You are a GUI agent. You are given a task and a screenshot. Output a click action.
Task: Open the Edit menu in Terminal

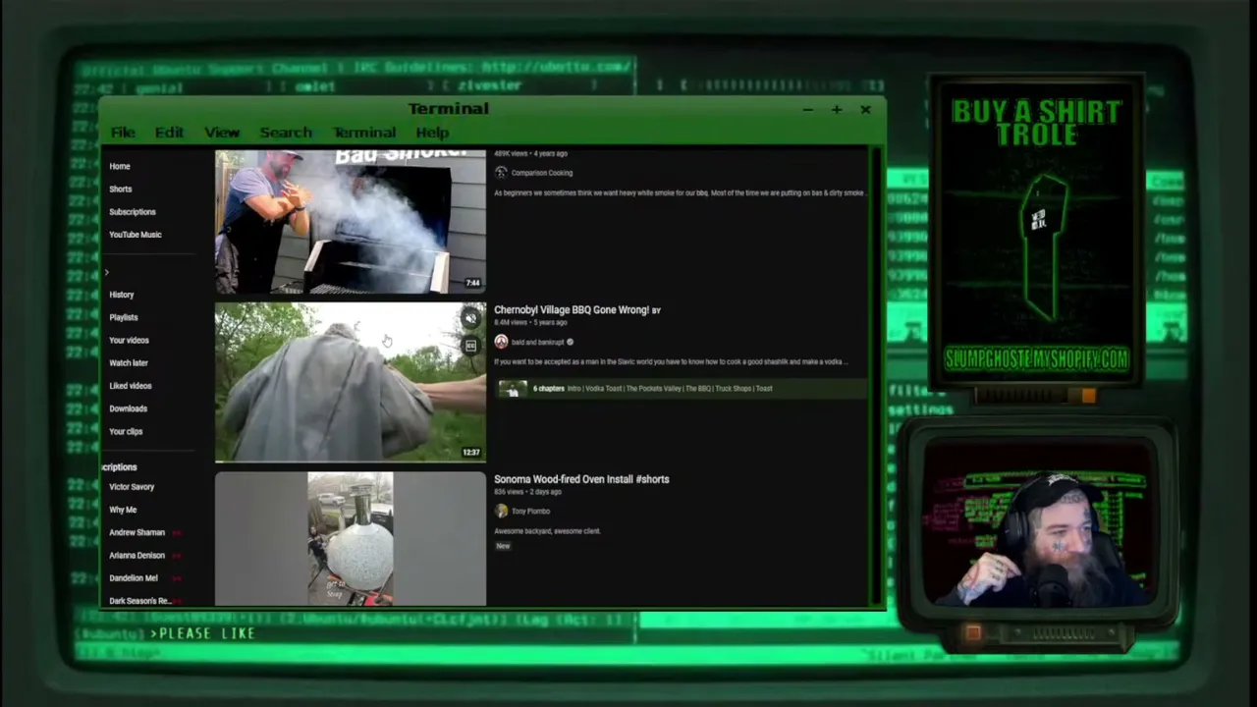click(169, 133)
